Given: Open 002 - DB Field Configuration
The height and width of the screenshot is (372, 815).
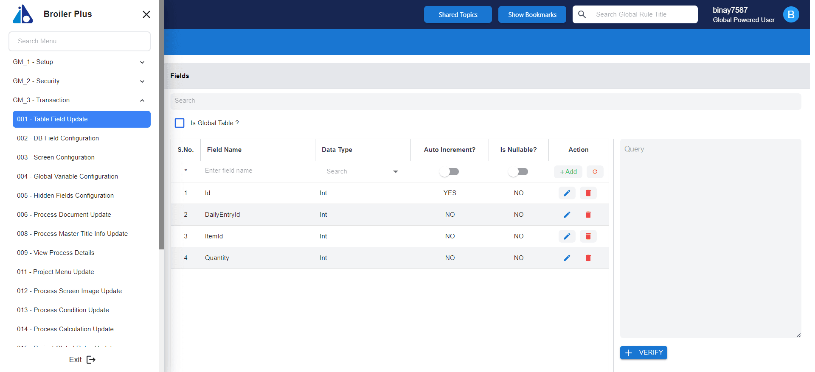Looking at the screenshot, I should (81, 138).
